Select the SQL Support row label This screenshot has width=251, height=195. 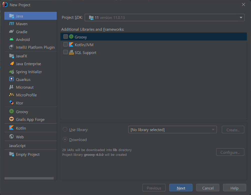(x=85, y=53)
